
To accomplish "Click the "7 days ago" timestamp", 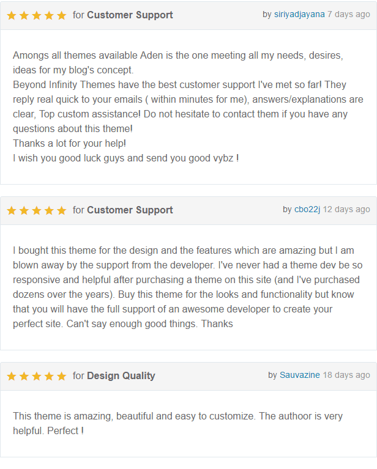I will (x=349, y=14).
